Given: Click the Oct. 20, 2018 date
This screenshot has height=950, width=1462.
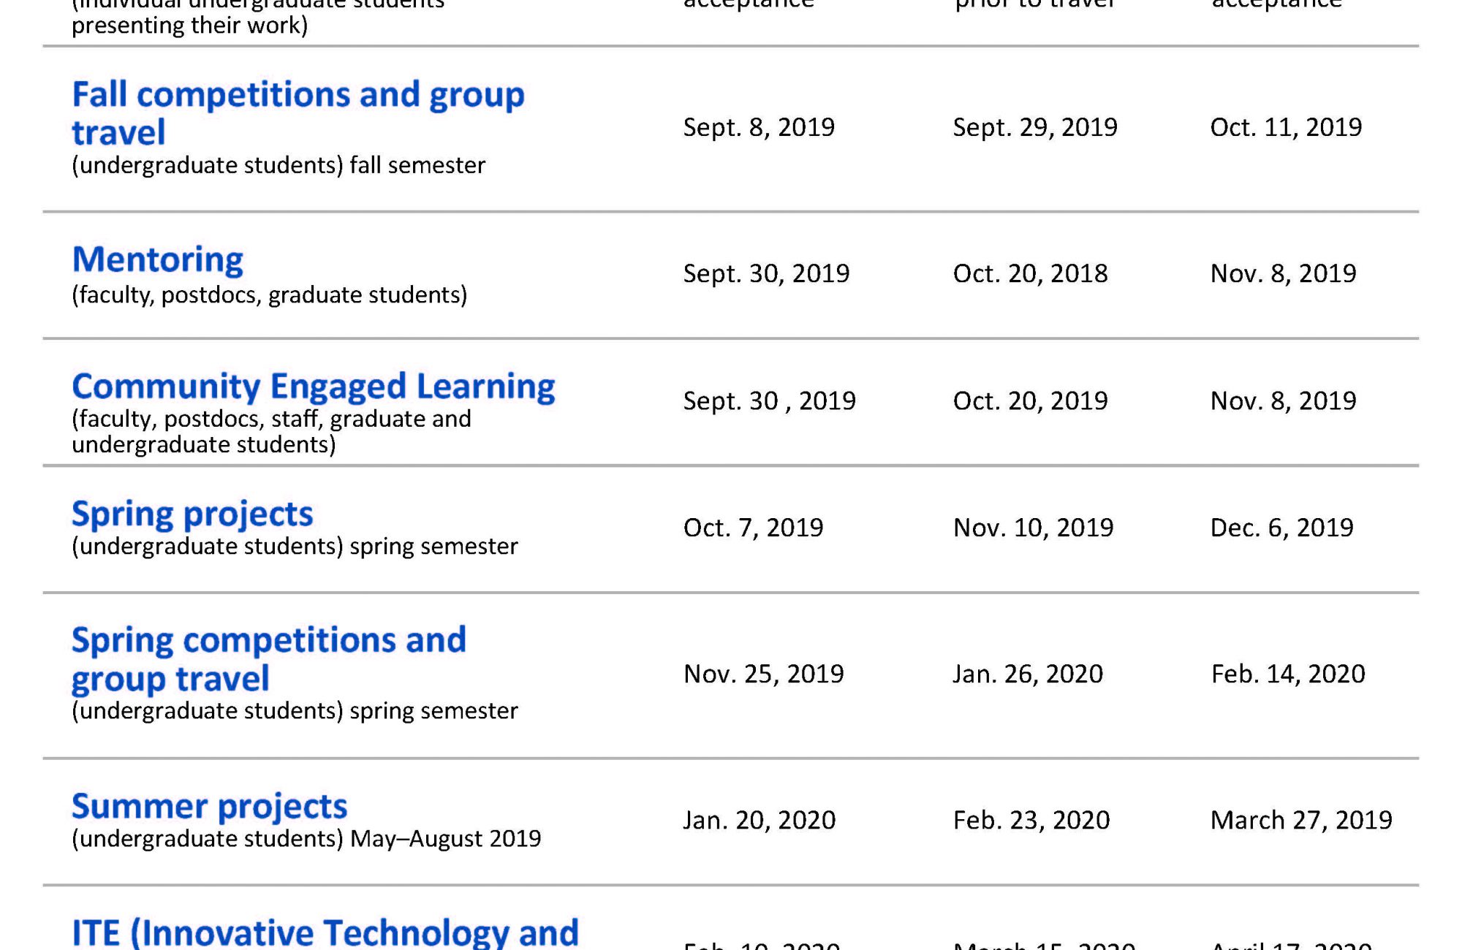Looking at the screenshot, I should click(x=1030, y=274).
